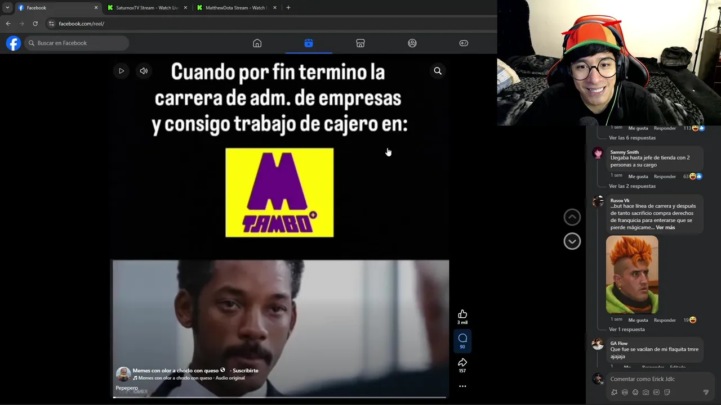Toggle the reel sound speaker icon
Image resolution: width=721 pixels, height=405 pixels.
coord(144,71)
